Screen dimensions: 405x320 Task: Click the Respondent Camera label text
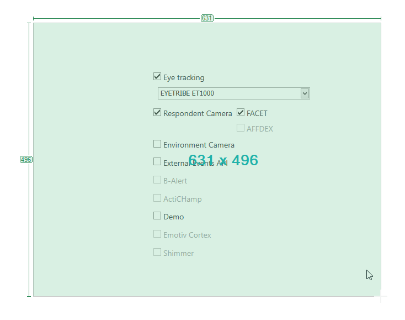click(198, 113)
